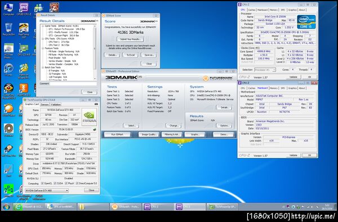Switch to the Sensors tab in GPU-Z
The image size is (338, 222).
[x=45, y=105]
